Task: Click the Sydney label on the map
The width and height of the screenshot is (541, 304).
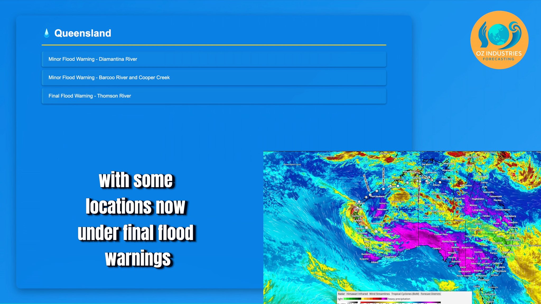Action: coord(505,257)
